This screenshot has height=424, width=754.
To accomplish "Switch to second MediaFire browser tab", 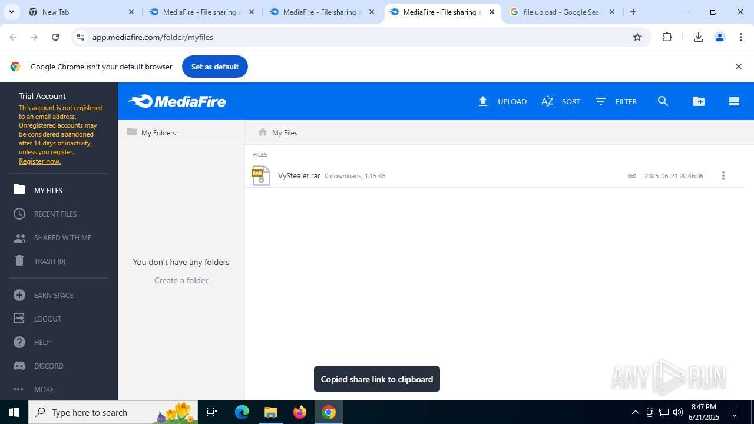I will (x=322, y=12).
